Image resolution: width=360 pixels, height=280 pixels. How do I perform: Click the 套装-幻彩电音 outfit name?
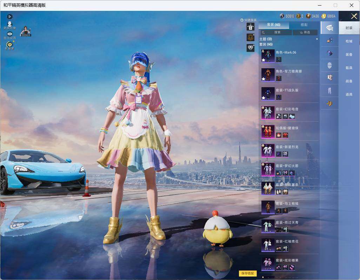287,109
